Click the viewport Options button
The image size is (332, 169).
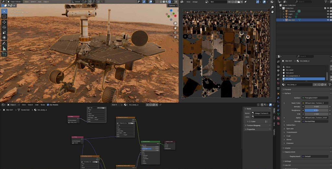tap(172, 6)
